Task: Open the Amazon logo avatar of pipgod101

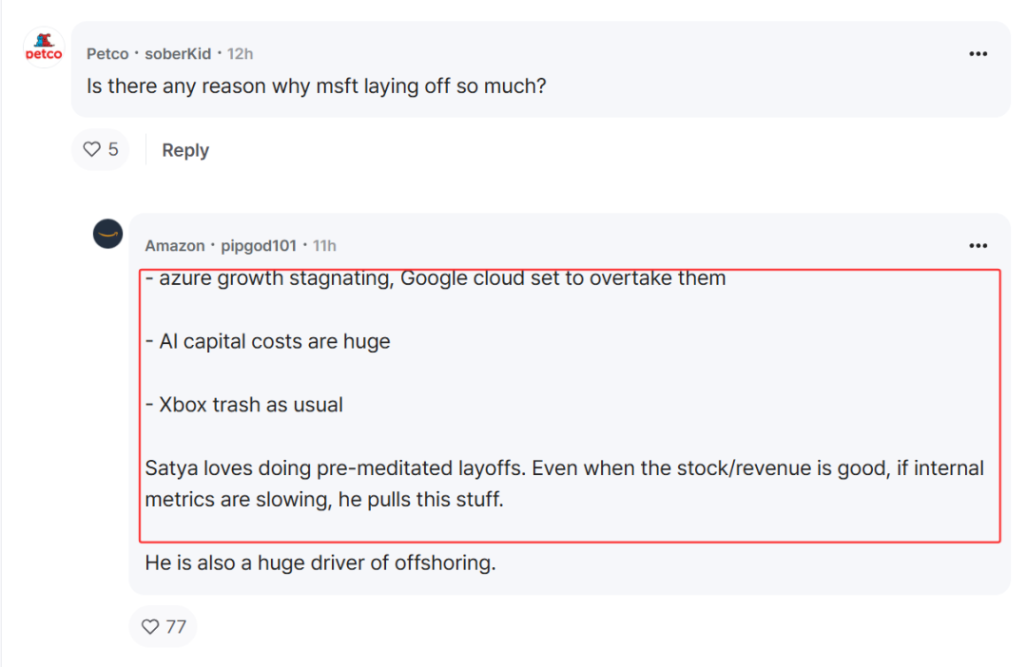Action: (x=108, y=234)
